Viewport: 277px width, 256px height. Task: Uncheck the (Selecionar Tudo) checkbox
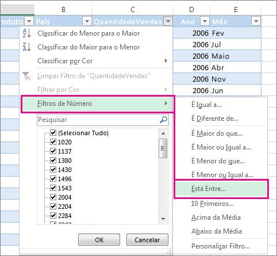(x=53, y=132)
